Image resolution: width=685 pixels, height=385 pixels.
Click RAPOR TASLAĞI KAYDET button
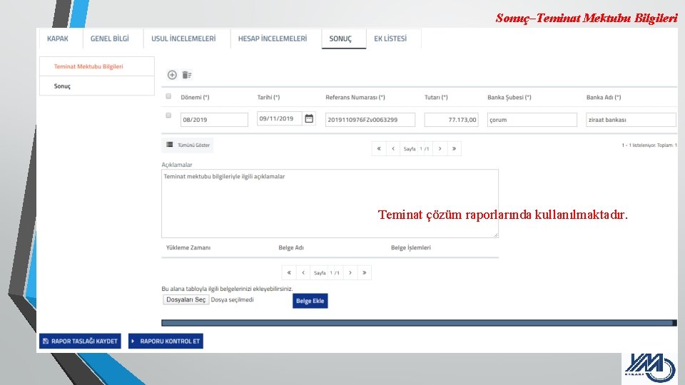coord(81,342)
